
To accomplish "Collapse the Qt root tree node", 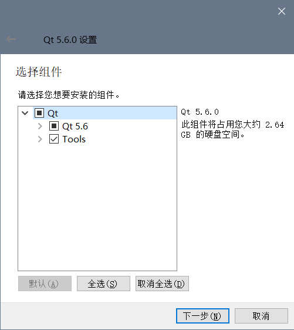I will pyautogui.click(x=25, y=113).
